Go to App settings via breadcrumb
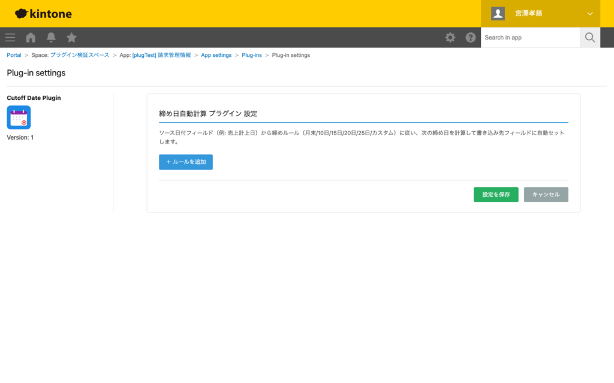Screen dimensions: 614x383 216,54
